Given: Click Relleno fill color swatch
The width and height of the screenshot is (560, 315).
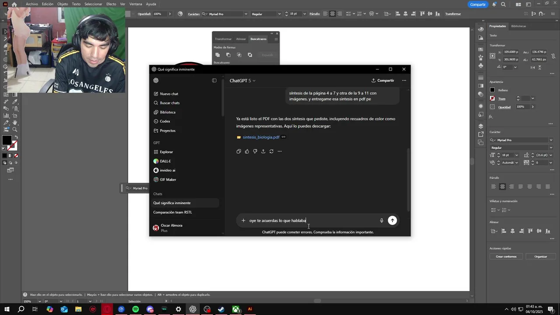Looking at the screenshot, I should pyautogui.click(x=492, y=90).
